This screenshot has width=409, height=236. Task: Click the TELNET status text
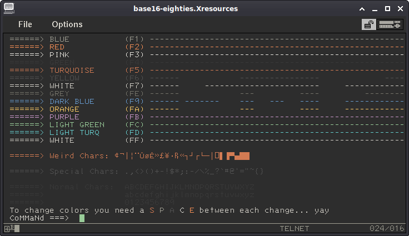[295, 229]
